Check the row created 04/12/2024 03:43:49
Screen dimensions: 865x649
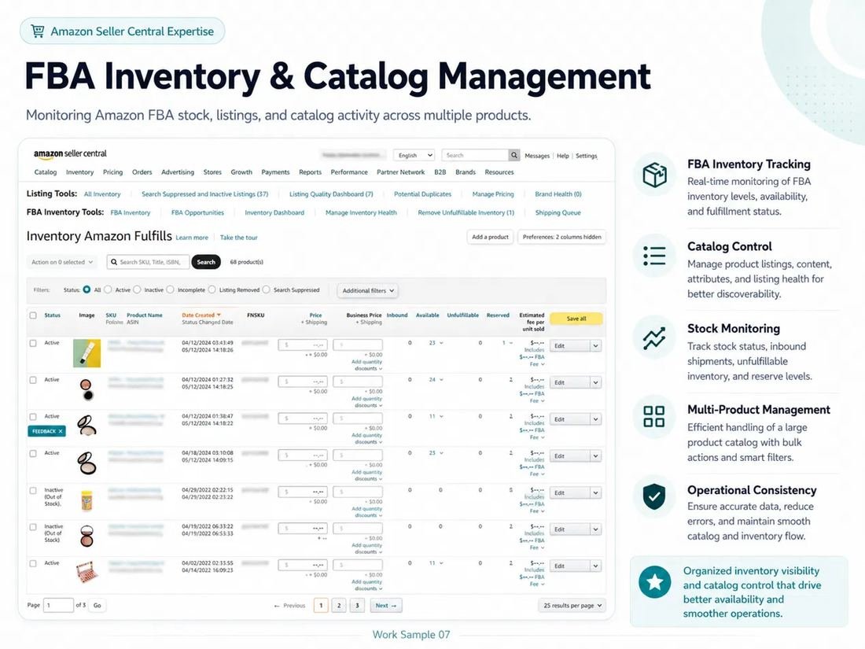[33, 343]
